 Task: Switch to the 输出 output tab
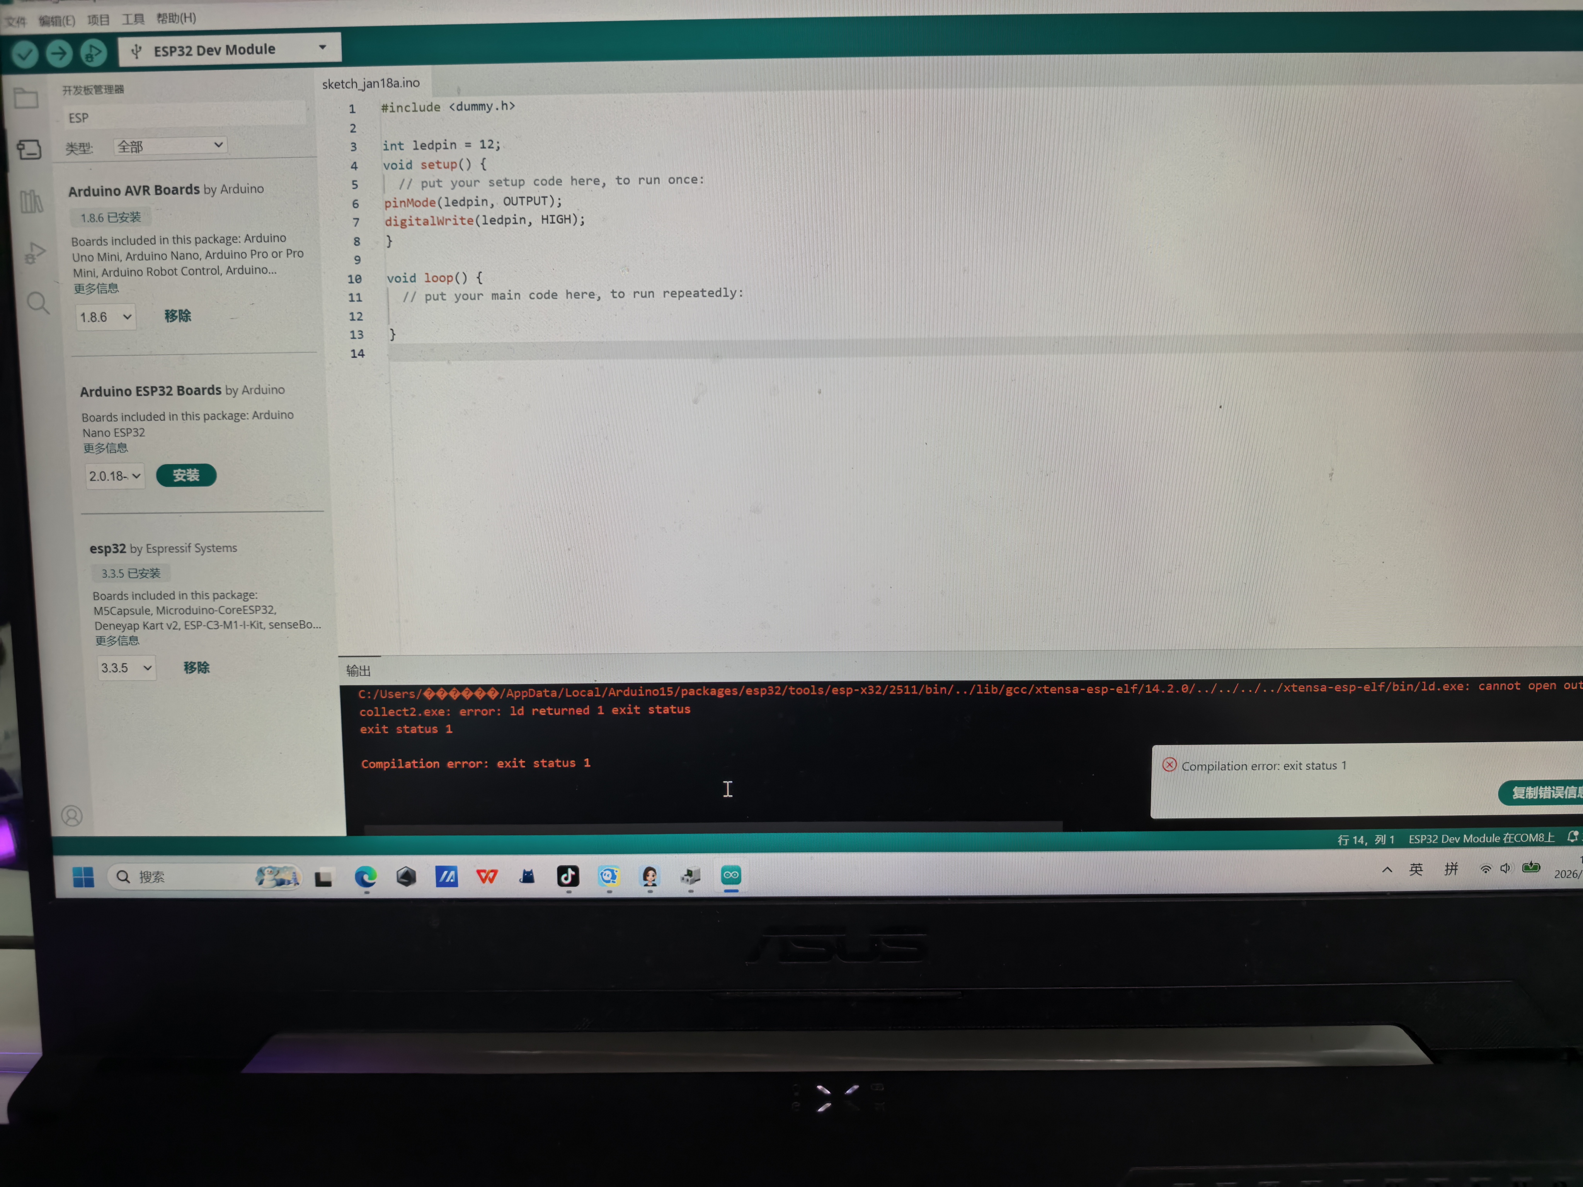tap(358, 670)
